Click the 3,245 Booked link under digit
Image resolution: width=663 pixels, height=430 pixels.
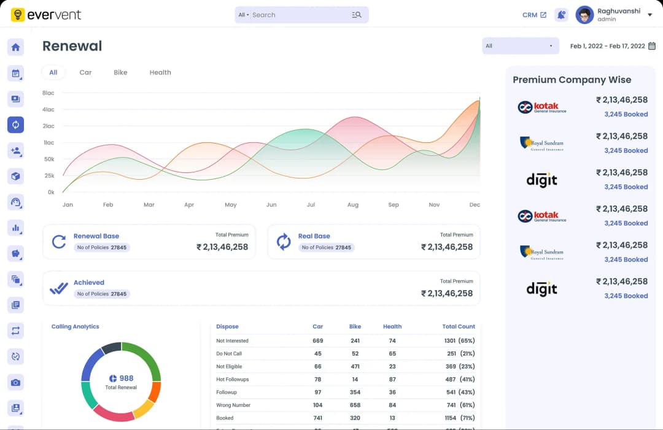626,186
